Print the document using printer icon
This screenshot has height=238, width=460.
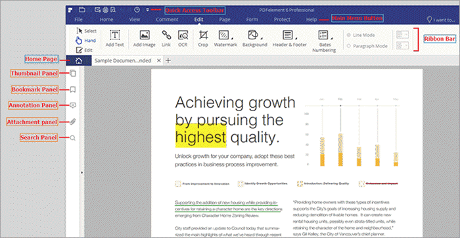tap(105, 10)
